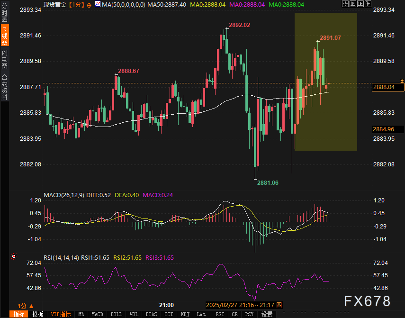
Task: Click the orange circled-plus icon beside 【1分】
Action: [89, 5]
